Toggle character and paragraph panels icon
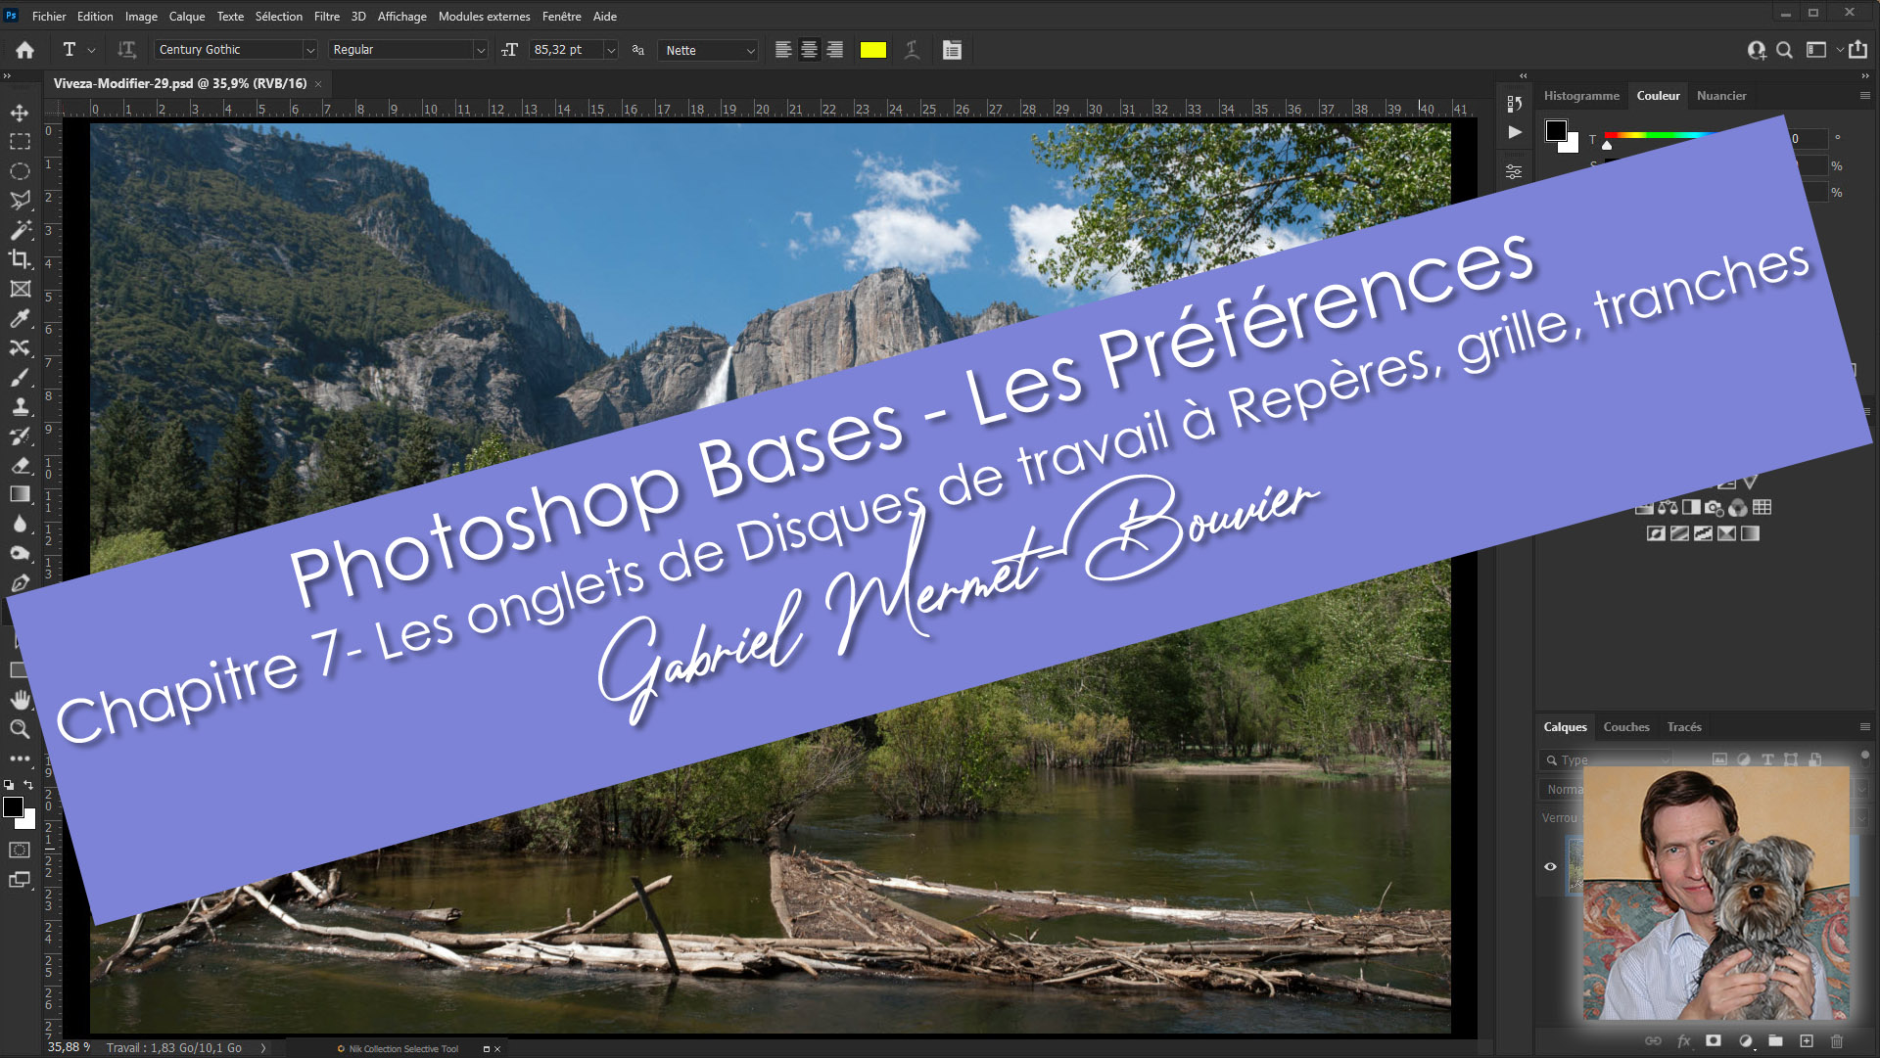 pyautogui.click(x=952, y=50)
